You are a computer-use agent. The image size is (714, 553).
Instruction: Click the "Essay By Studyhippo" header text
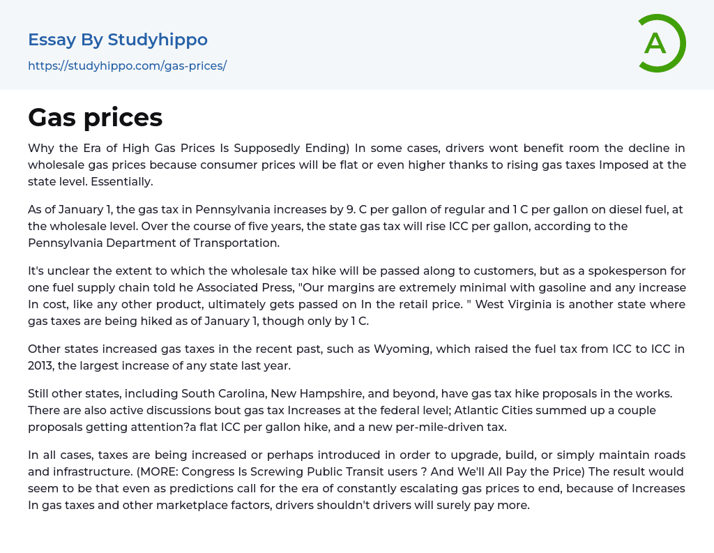(x=118, y=40)
